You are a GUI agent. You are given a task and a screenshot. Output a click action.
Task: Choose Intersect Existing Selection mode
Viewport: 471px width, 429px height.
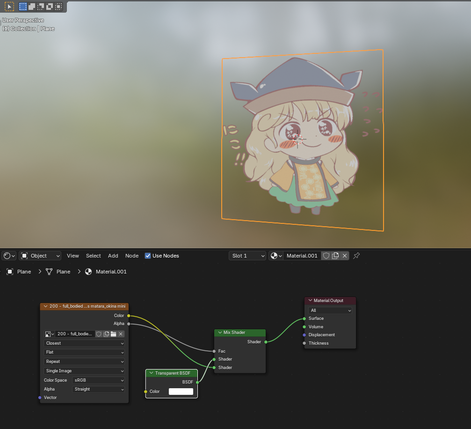click(x=58, y=6)
